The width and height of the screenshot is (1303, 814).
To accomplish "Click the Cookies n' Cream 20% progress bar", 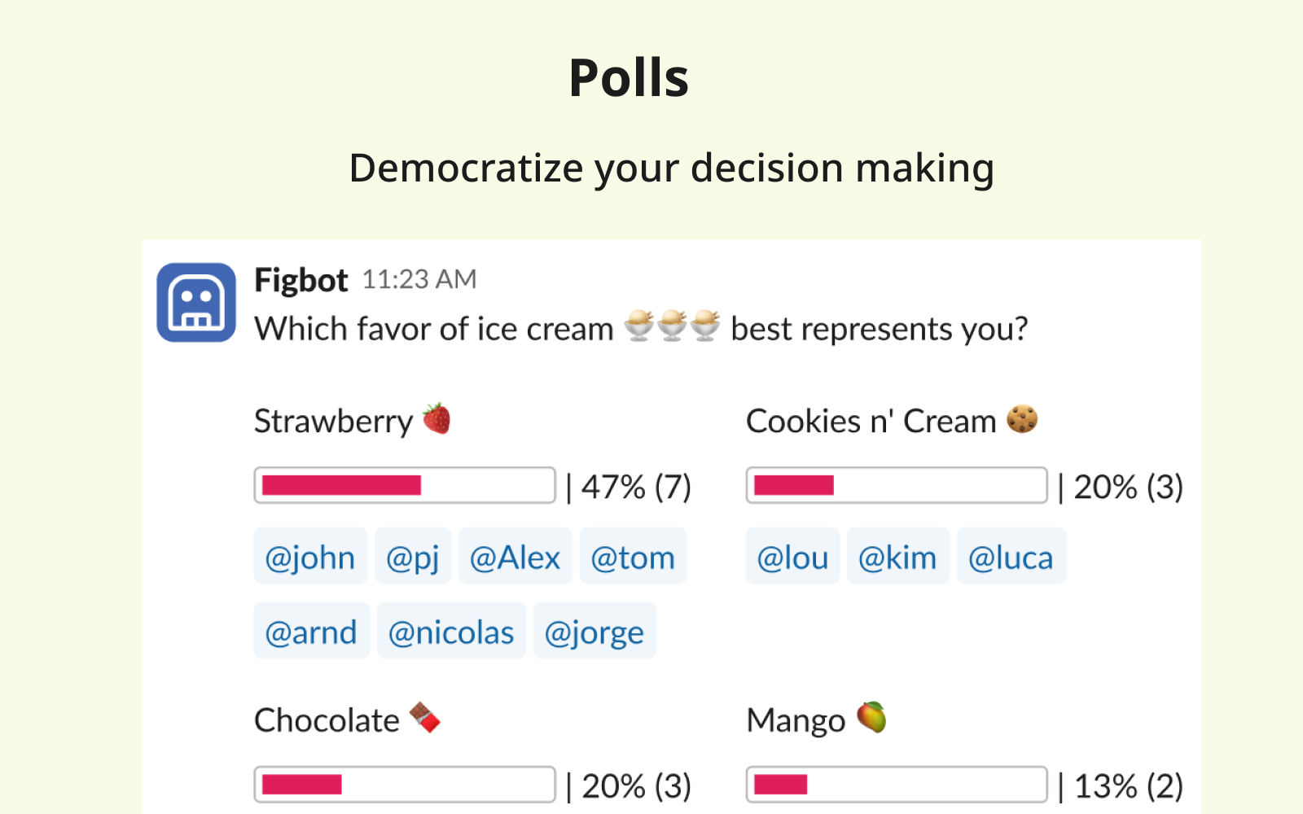I will point(897,485).
